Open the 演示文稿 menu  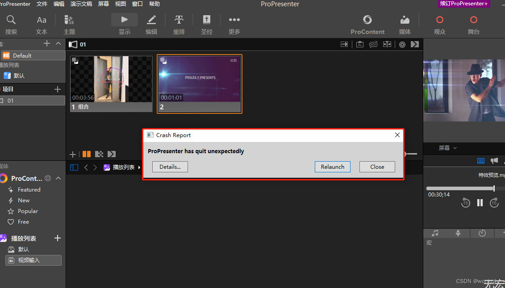click(x=81, y=4)
